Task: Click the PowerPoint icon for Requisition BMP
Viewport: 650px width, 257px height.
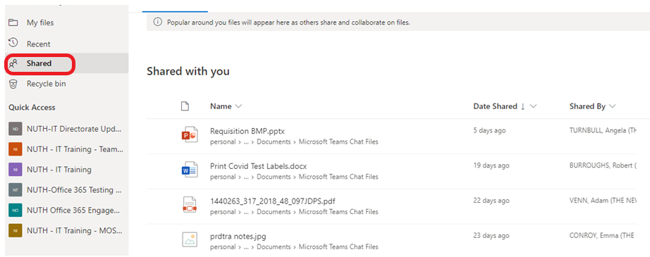Action: tap(190, 136)
